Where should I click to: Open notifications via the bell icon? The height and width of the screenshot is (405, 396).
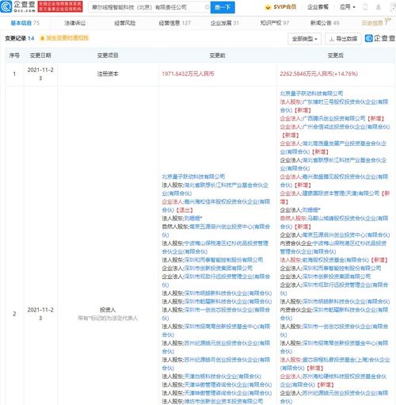tap(379, 7)
